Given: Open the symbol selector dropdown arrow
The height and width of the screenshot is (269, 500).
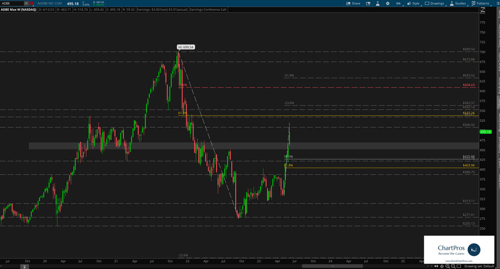Looking at the screenshot, I should 26,3.
